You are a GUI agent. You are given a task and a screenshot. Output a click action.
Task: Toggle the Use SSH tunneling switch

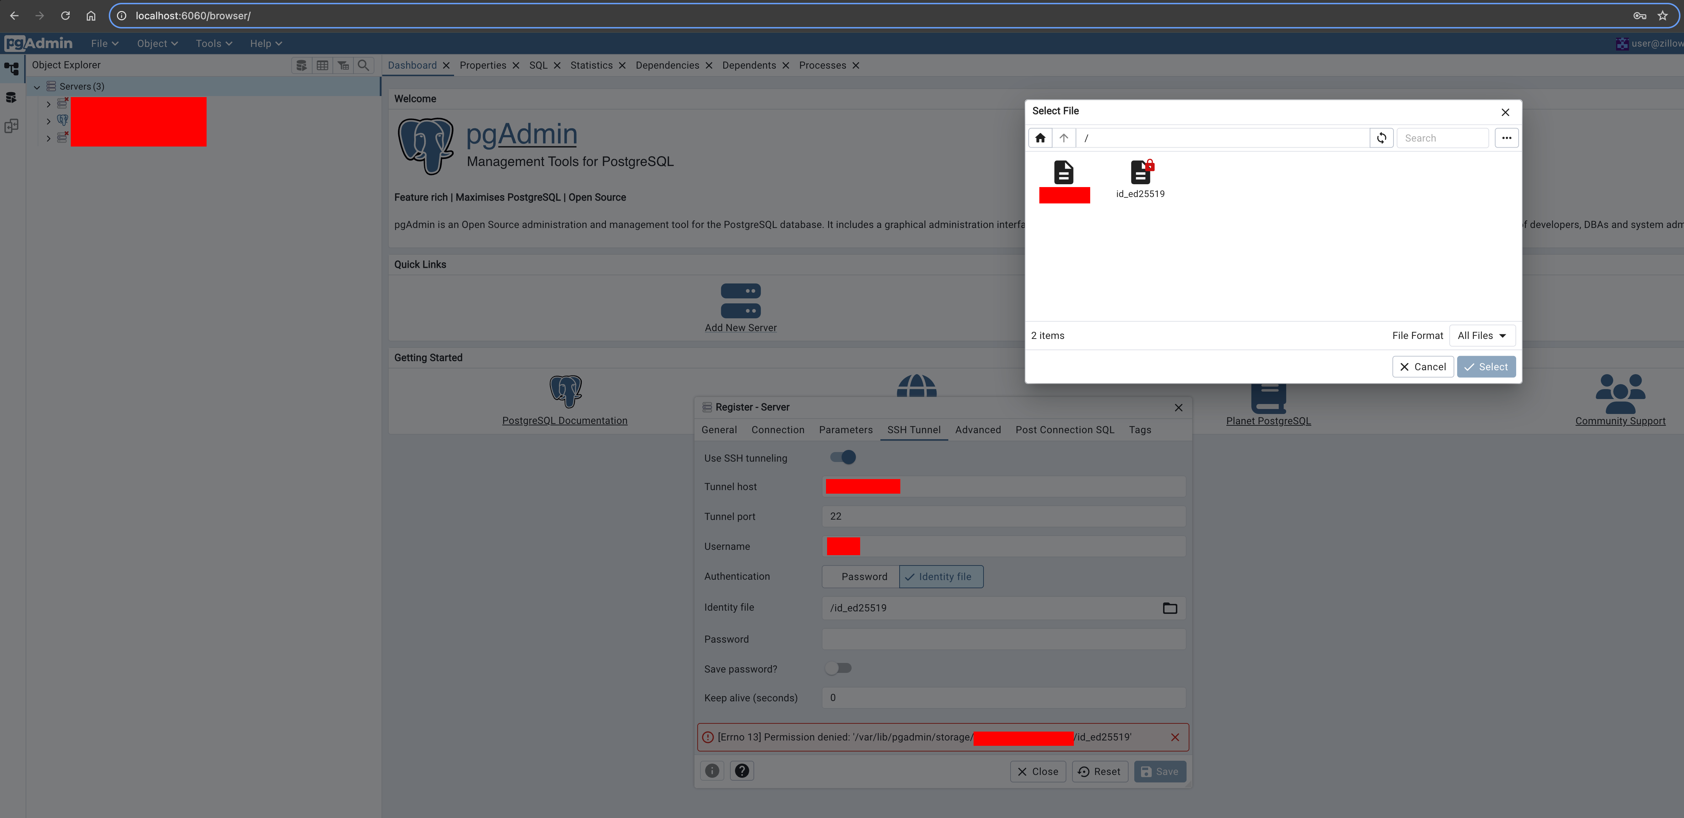point(843,458)
